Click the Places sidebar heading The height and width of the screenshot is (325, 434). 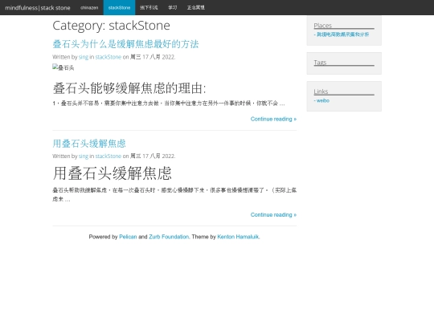[323, 26]
